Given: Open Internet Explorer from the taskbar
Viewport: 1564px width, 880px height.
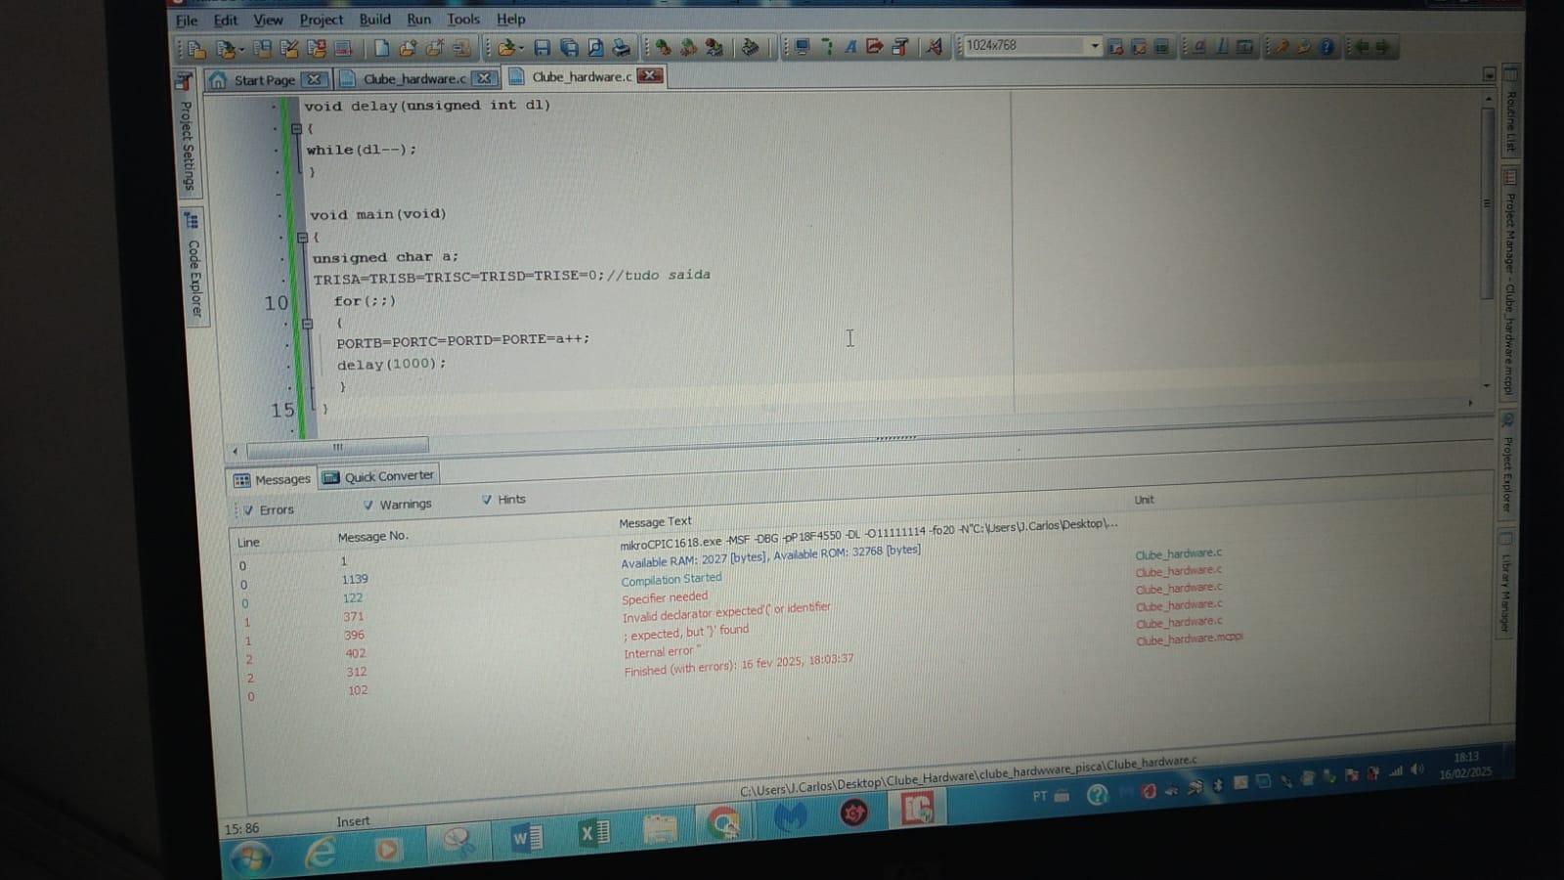Looking at the screenshot, I should [321, 854].
